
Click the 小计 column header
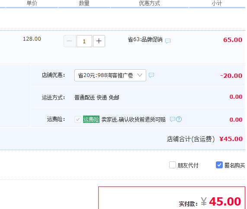217,3
